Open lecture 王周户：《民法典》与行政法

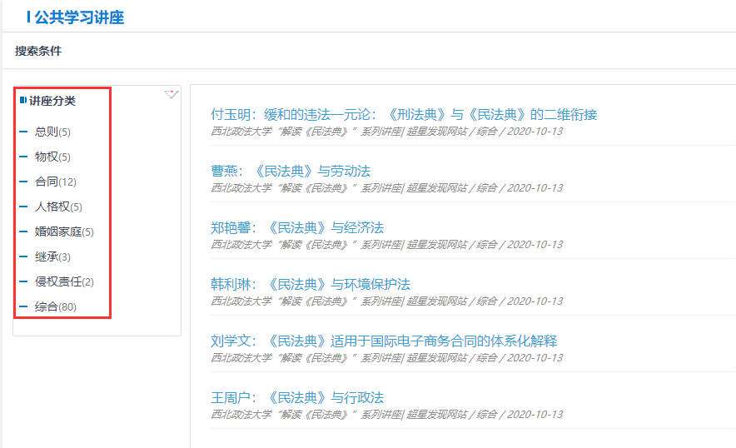297,398
